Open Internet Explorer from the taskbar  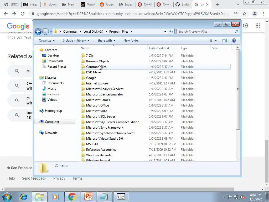pyautogui.click(x=23, y=197)
